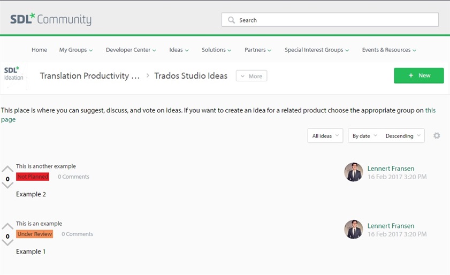Click the magnifier icon in search bar
Viewport: 450px width, 275px height.
[231, 20]
